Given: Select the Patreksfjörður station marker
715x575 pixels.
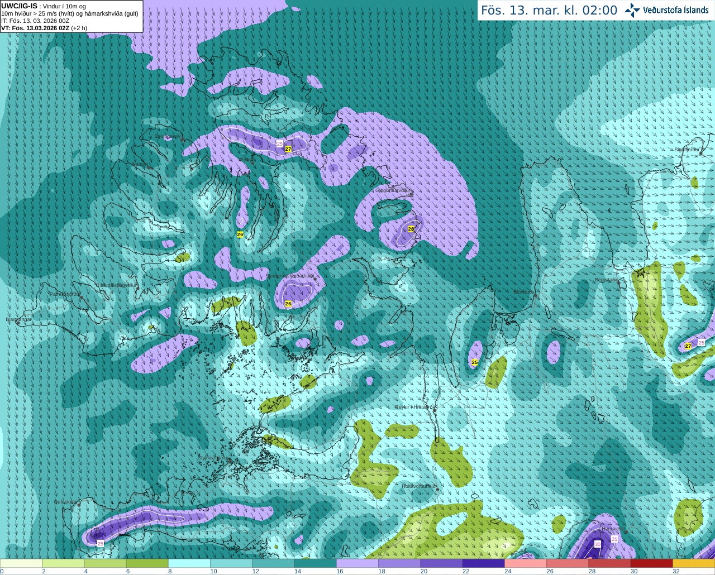Looking at the screenshot, I should tap(82, 298).
